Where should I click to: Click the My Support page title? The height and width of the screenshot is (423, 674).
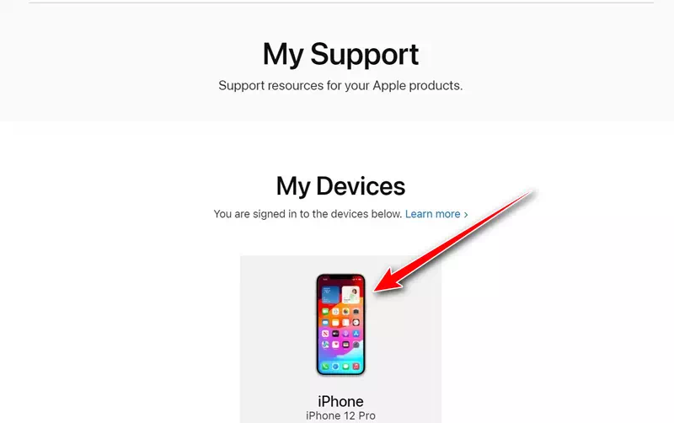[x=340, y=55]
